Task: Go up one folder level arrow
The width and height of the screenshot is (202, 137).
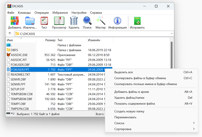Action: [10, 33]
